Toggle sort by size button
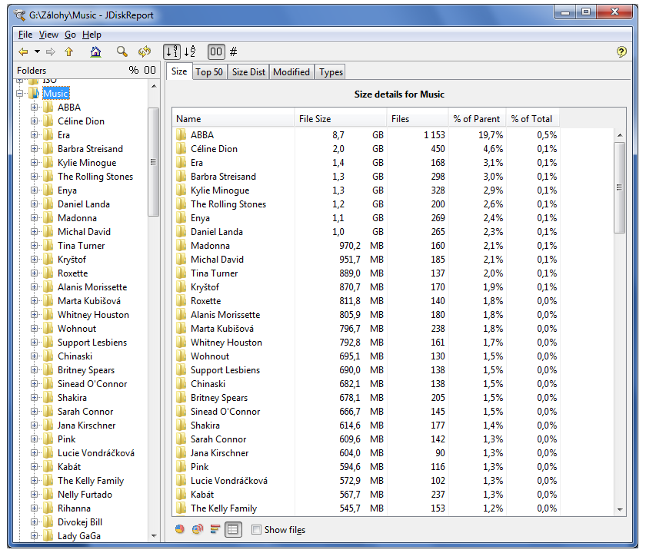The image size is (646, 553). [172, 52]
